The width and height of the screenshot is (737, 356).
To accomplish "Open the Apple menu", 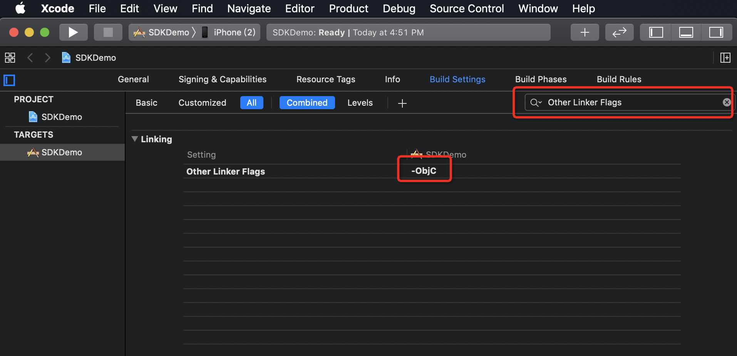I will [20, 8].
